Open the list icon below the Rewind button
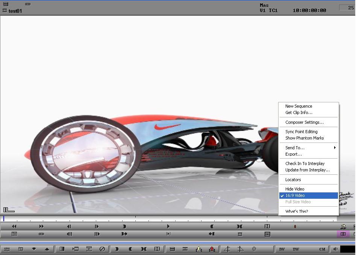356x255 pixels. point(14,234)
